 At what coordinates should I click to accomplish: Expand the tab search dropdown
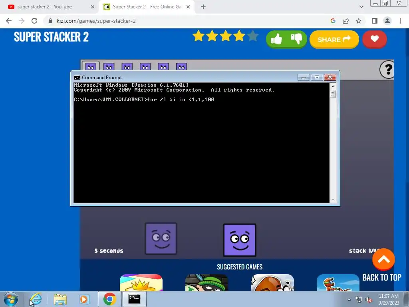(361, 7)
